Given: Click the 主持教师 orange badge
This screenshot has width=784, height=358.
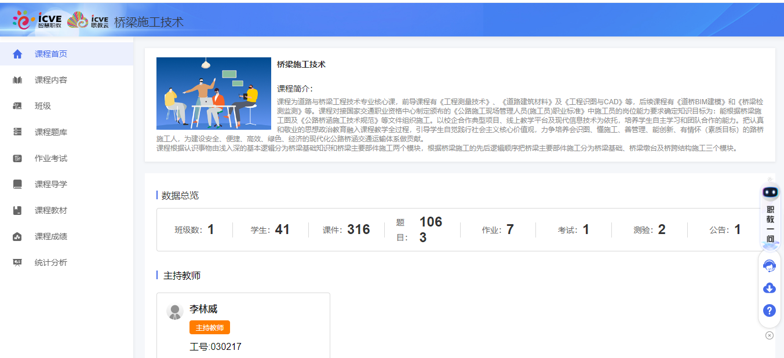Looking at the screenshot, I should [209, 328].
